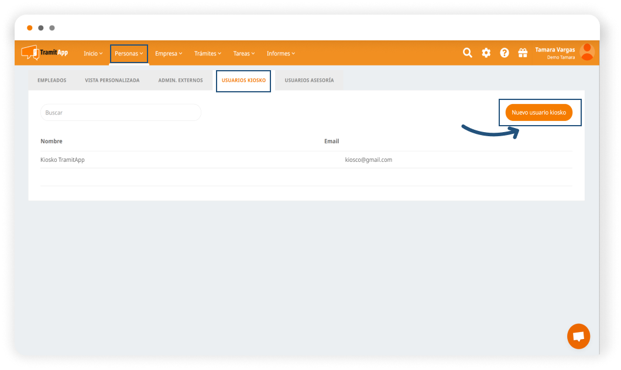
Task: Click Tamara Vargas profile avatar
Action: pyautogui.click(x=586, y=53)
